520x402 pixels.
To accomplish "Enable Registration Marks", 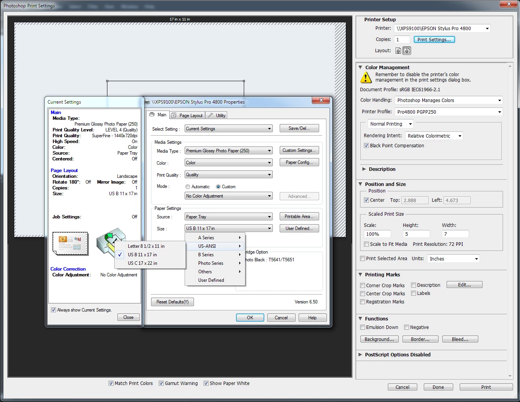I will [x=362, y=302].
